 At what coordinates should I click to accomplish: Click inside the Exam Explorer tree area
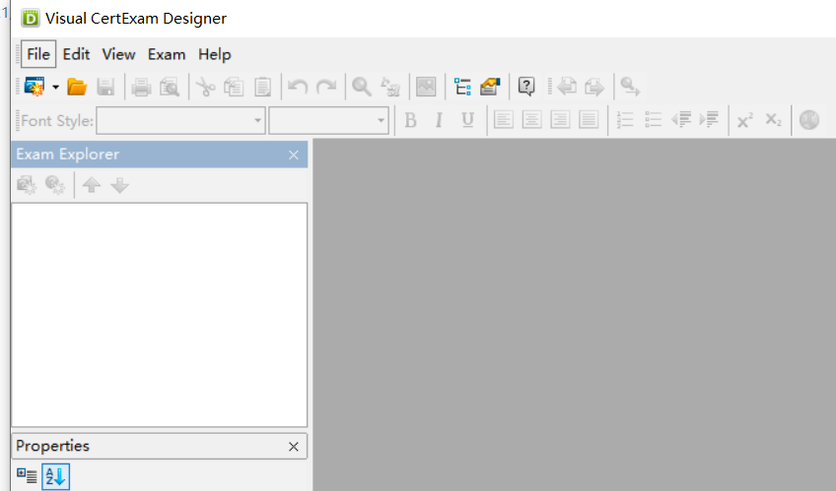[160, 315]
